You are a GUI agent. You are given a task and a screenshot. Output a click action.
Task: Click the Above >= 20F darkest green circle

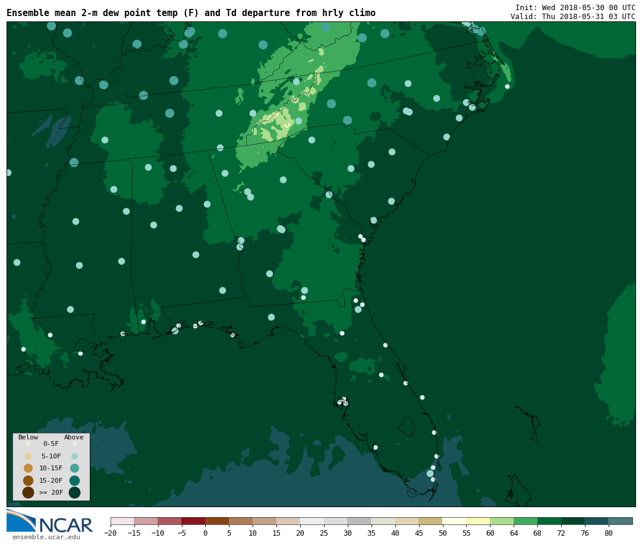[74, 492]
